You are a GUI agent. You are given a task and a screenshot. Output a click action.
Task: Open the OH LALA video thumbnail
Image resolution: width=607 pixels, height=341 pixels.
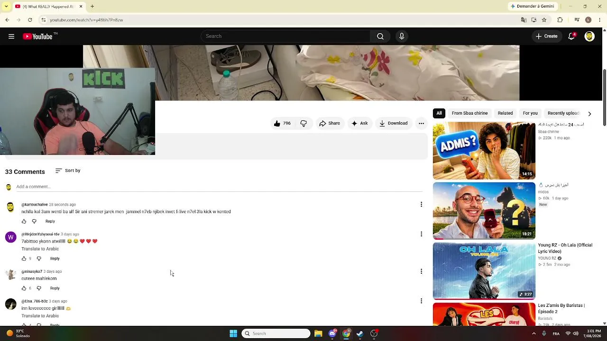(x=484, y=271)
